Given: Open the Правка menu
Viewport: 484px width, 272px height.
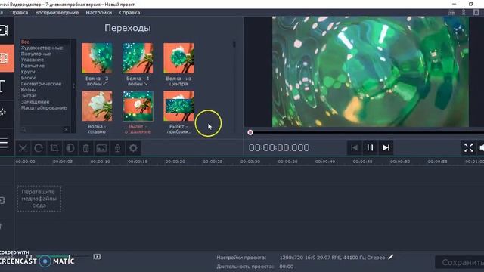Looking at the screenshot, I should [19, 13].
